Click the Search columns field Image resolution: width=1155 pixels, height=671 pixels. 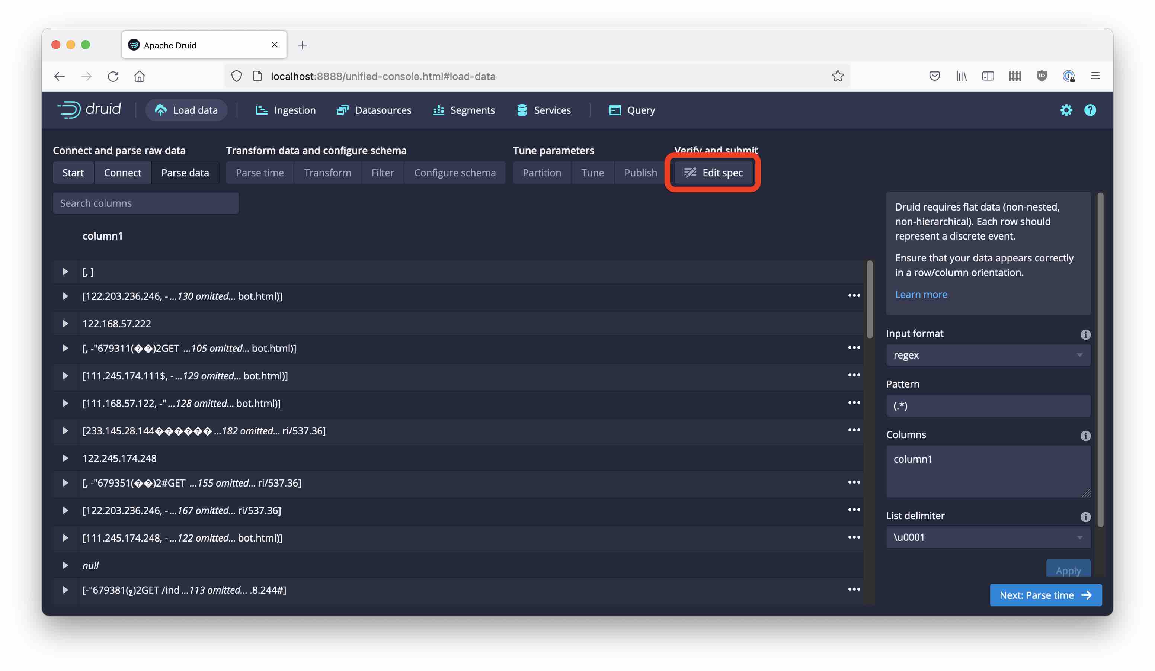coord(146,203)
